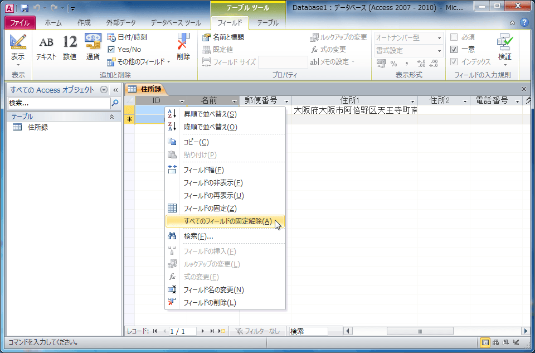
Task: Add a Yes/No checkbox field
Action: click(124, 50)
